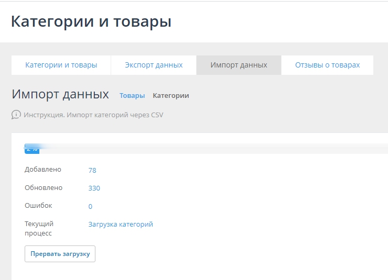Click the Категории и товары page heading

(91, 22)
